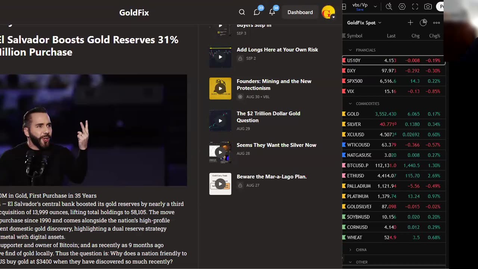Sort by the Chg column header
478x269 pixels.
pos(415,36)
